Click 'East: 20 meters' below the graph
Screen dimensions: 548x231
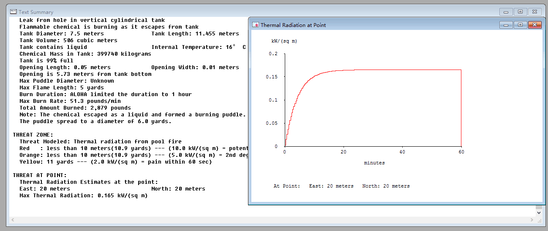click(x=331, y=186)
